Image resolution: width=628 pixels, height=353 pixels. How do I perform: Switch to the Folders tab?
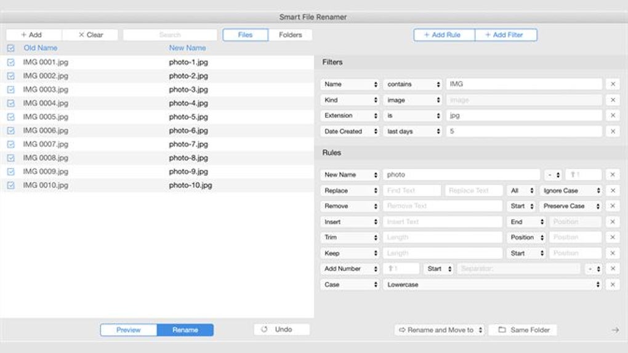tap(290, 35)
